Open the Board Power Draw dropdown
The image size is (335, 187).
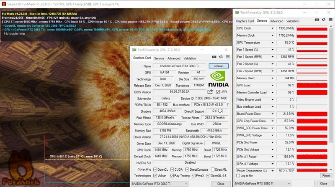(x=273, y=114)
